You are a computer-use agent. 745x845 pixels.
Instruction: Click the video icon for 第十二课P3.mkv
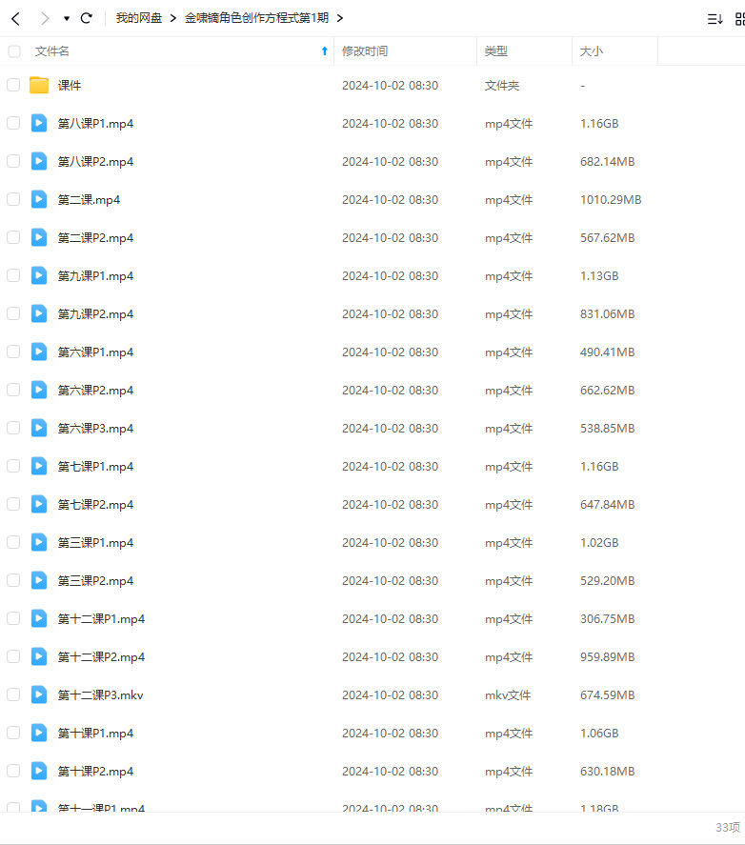coord(39,694)
